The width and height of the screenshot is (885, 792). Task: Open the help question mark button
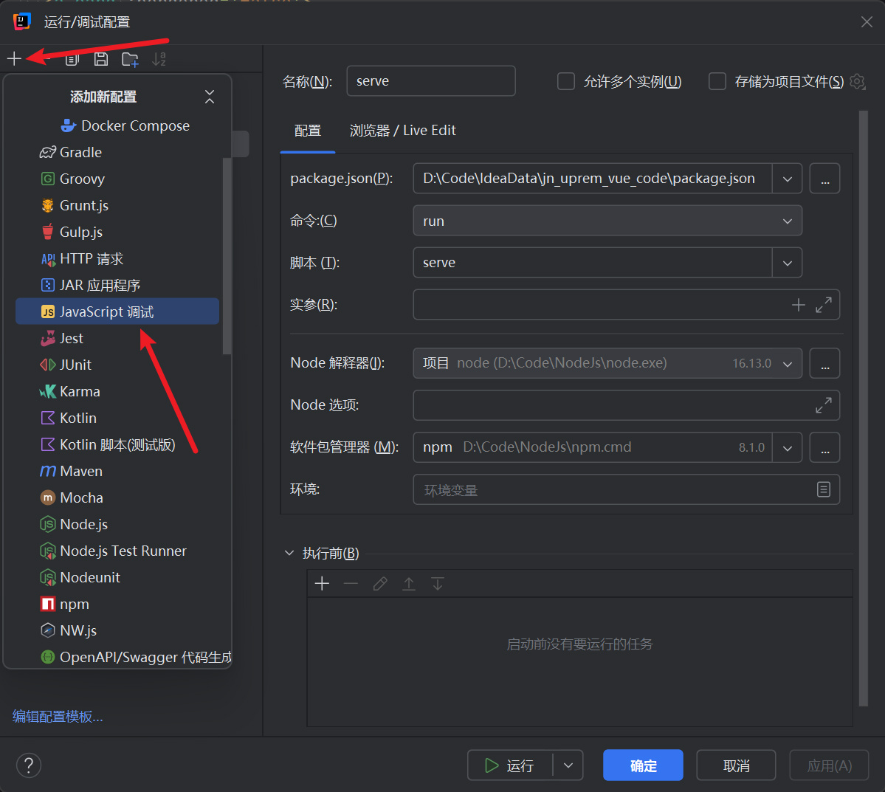29,765
